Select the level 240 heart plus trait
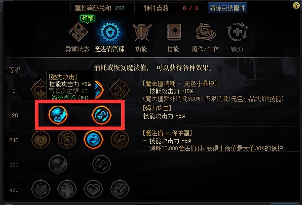This screenshot has height=205, width=302. pos(41,140)
